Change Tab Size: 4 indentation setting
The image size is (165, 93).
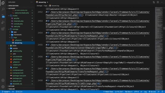pyautogui.click(x=128, y=92)
